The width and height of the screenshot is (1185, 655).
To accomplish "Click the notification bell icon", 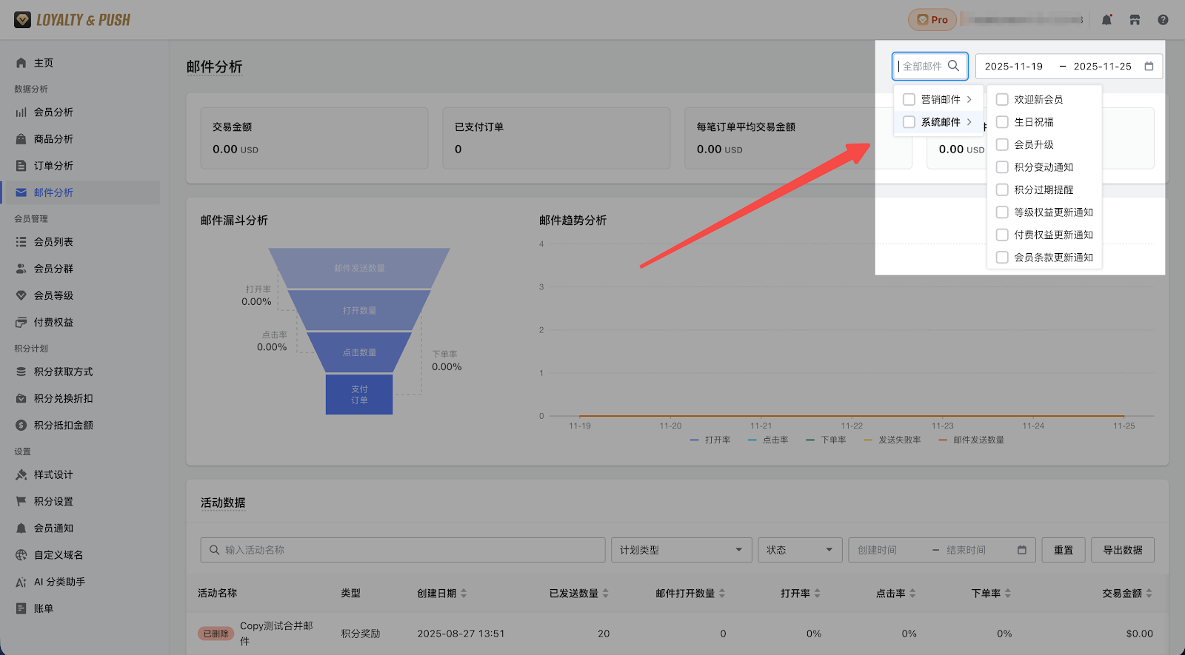I will pyautogui.click(x=1106, y=20).
